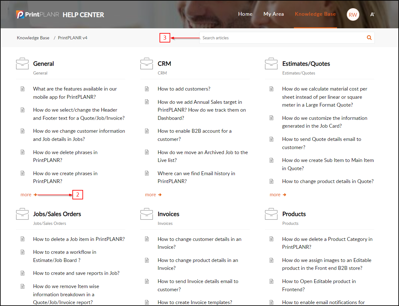Click the font size A+ icon
Screen dimensions: 399x306
tap(372, 14)
